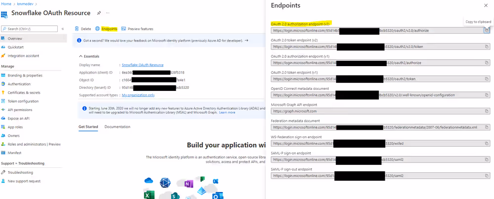Copy the OAuth 2.0 token endpoint (v2) URL

click(x=486, y=46)
